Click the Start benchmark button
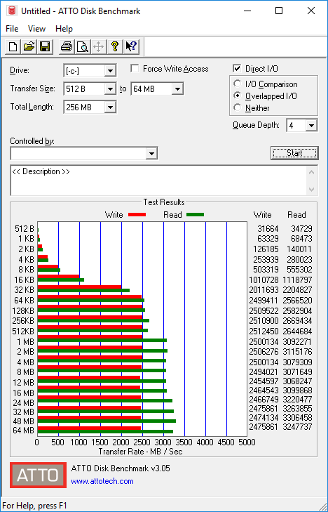The width and height of the screenshot is (328, 512). point(294,153)
